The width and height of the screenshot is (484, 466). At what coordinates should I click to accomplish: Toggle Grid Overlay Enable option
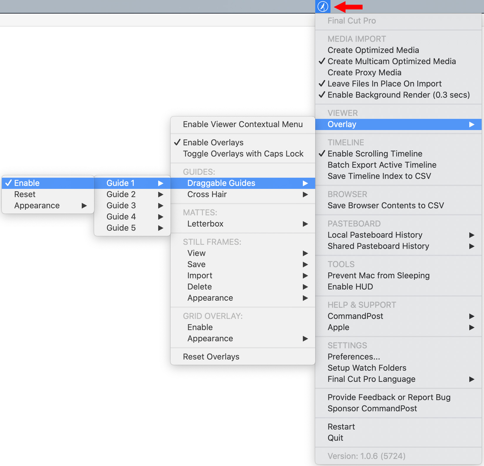243,327
